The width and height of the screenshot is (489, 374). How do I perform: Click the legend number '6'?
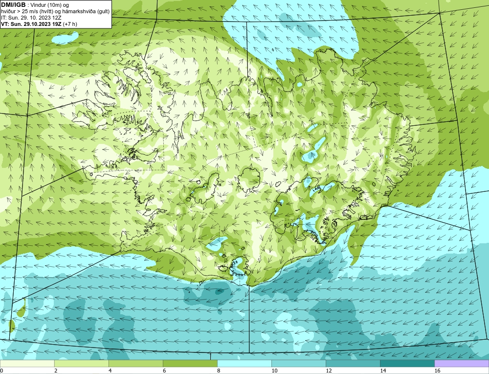coord(164,371)
